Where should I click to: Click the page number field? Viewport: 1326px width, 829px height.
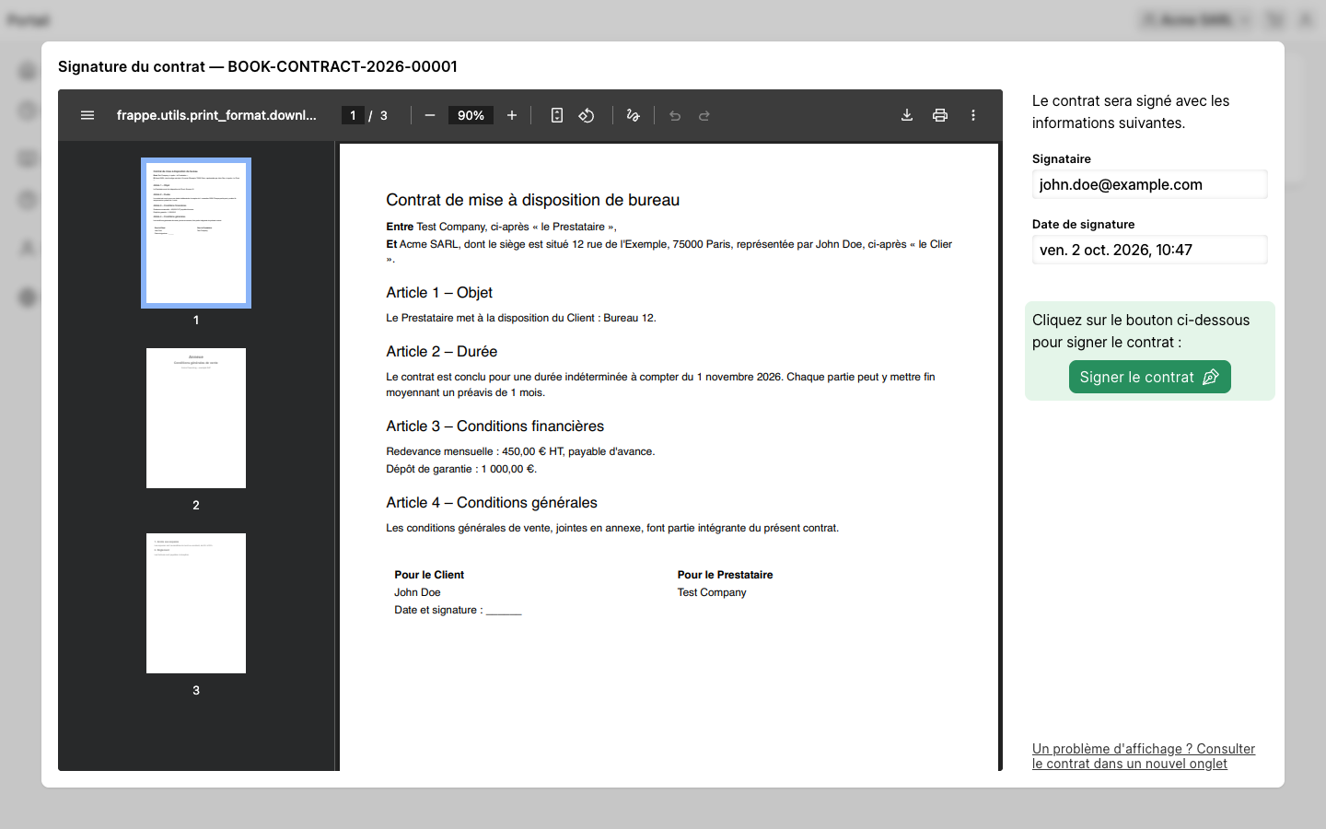pos(353,115)
